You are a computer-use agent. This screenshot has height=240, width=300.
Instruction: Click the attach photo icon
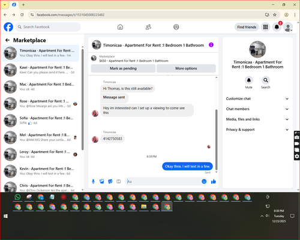(x=102, y=182)
